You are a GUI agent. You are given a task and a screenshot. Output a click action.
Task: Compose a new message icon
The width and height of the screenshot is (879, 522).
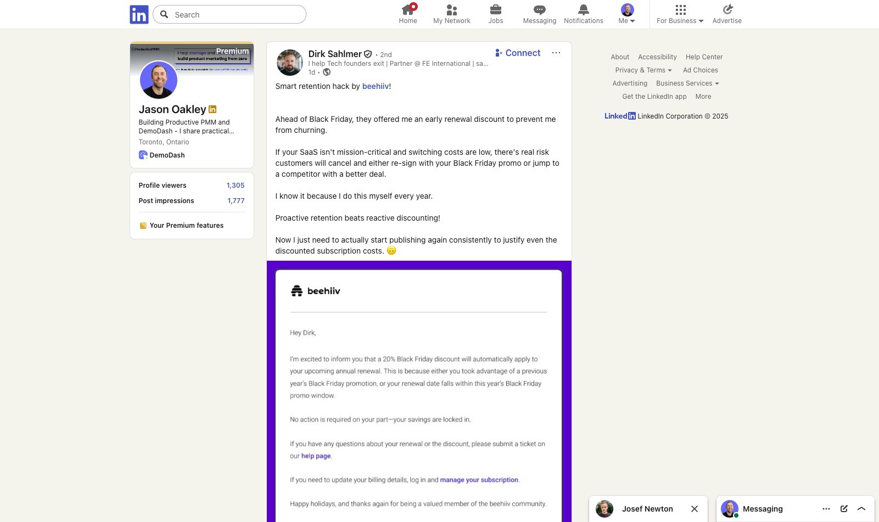844,509
